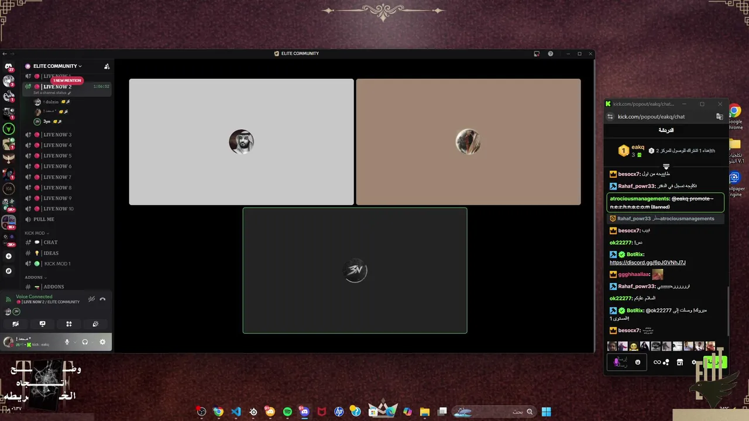Join LIVE NOW 4 voice channel
Screen dimensions: 749x421
(66, 145)
